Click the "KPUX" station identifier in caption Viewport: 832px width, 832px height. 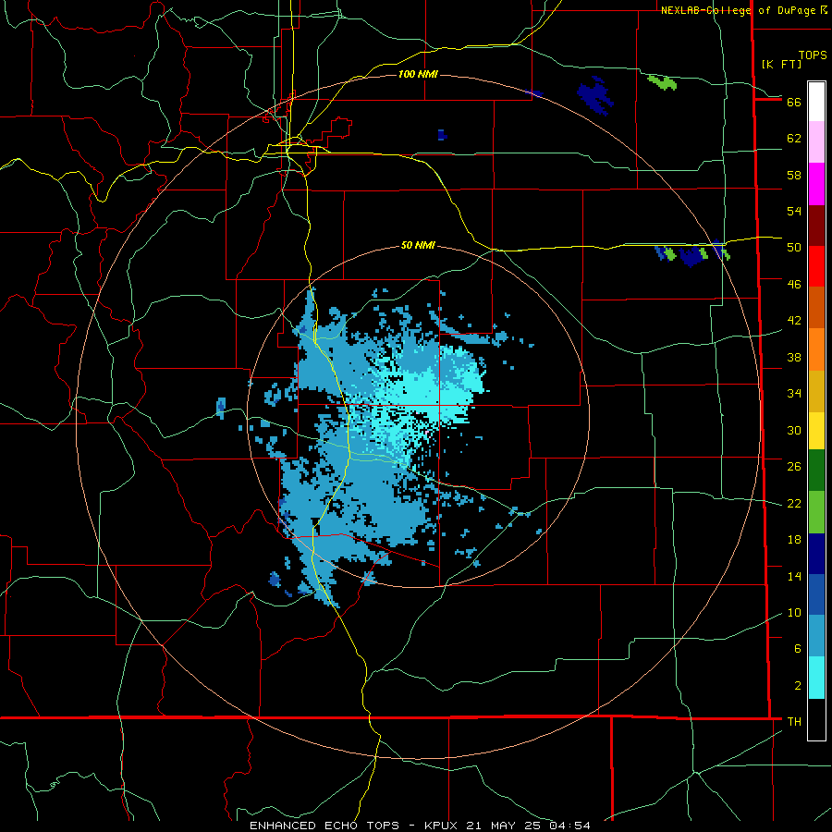click(444, 826)
